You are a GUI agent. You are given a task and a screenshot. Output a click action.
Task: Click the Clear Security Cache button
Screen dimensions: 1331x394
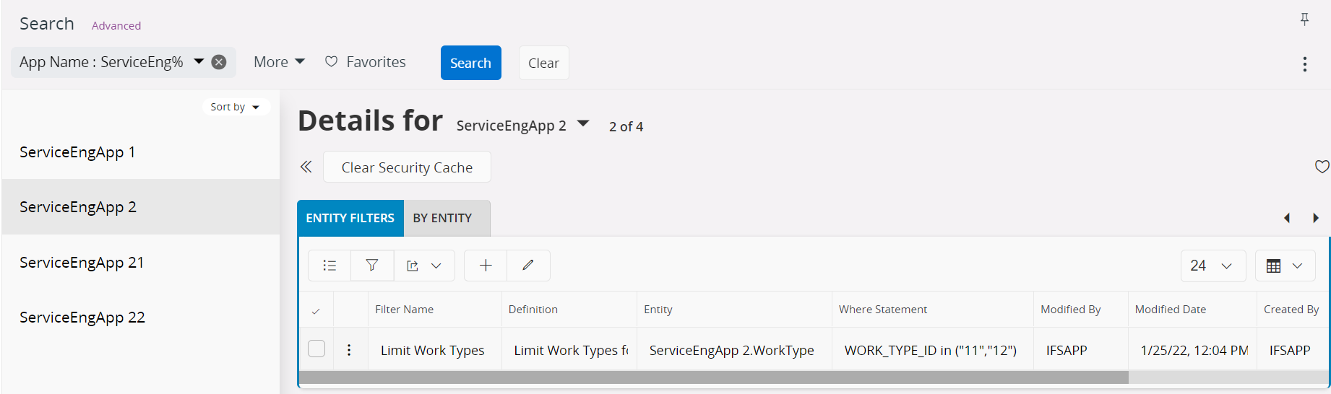pyautogui.click(x=407, y=167)
